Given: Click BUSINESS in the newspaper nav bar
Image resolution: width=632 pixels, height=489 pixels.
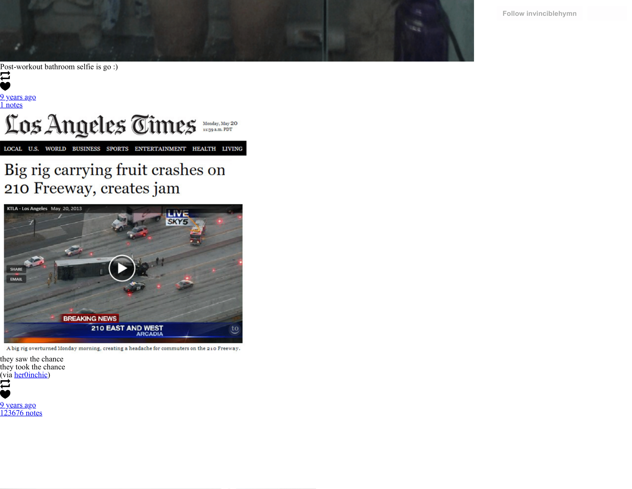Looking at the screenshot, I should tap(86, 149).
